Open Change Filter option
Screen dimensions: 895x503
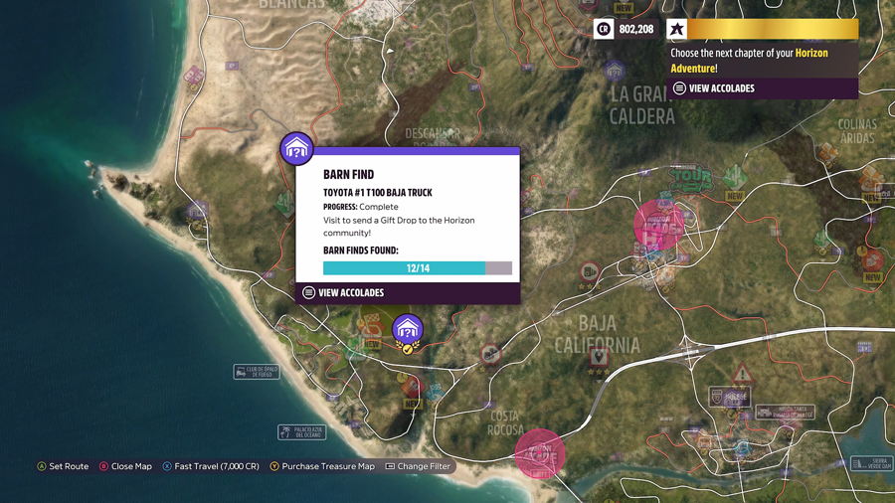[418, 466]
